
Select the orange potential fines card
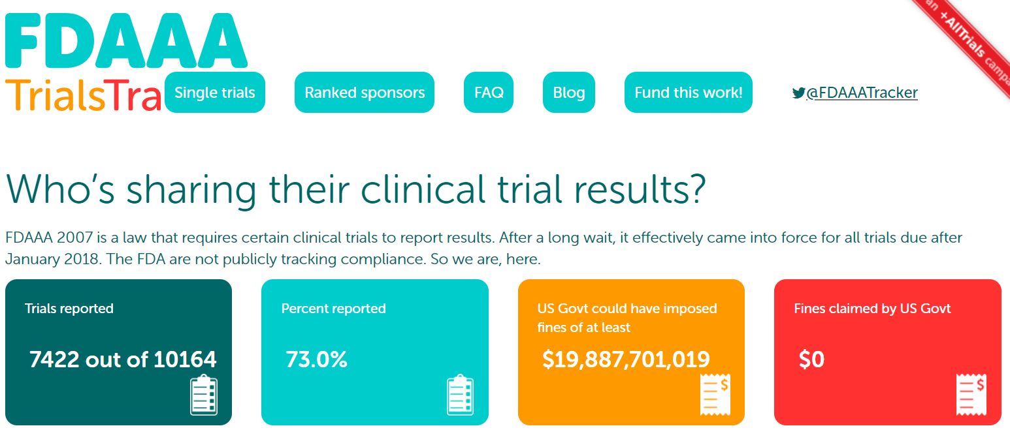(x=631, y=352)
